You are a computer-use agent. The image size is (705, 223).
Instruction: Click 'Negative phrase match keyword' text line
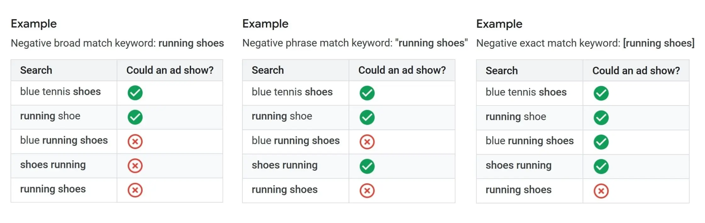coord(355,43)
